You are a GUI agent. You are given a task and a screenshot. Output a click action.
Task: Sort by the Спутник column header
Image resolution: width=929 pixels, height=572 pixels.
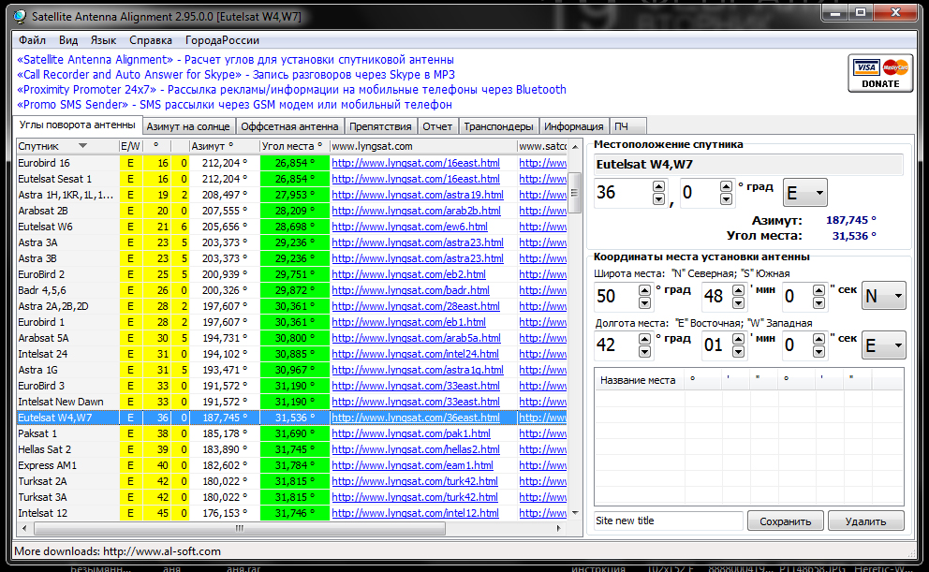(x=66, y=146)
